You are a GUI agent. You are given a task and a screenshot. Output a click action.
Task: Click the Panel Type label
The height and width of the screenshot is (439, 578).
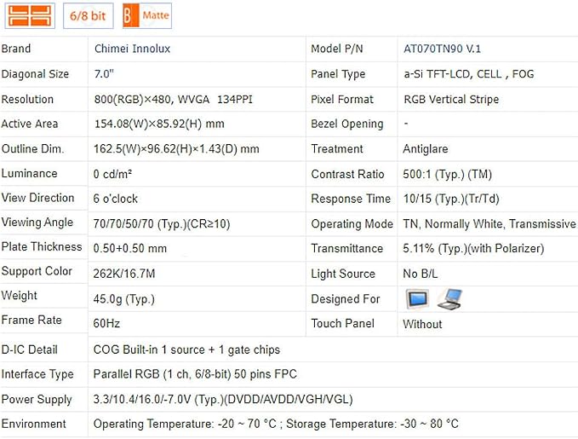[x=338, y=74]
